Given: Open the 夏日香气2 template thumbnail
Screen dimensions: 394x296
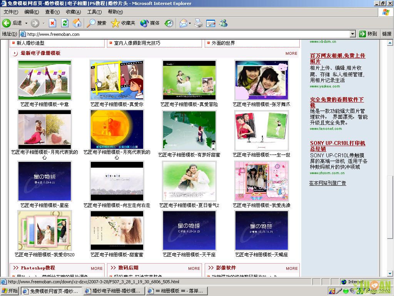Looking at the screenshot, I should (189, 181).
